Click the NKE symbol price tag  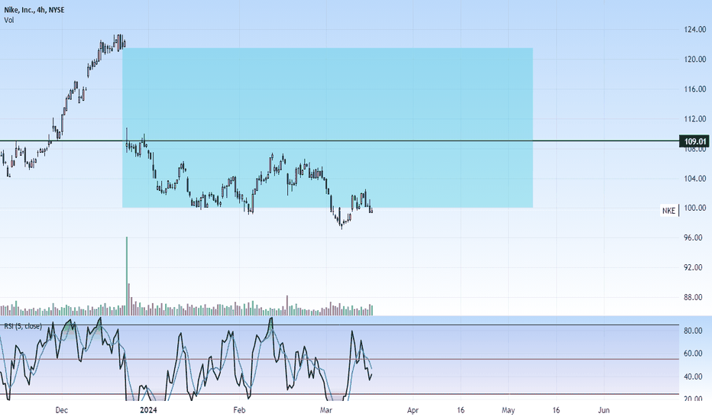(668, 211)
